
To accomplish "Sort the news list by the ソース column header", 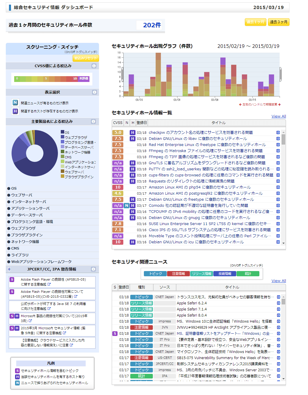I will [165, 287].
